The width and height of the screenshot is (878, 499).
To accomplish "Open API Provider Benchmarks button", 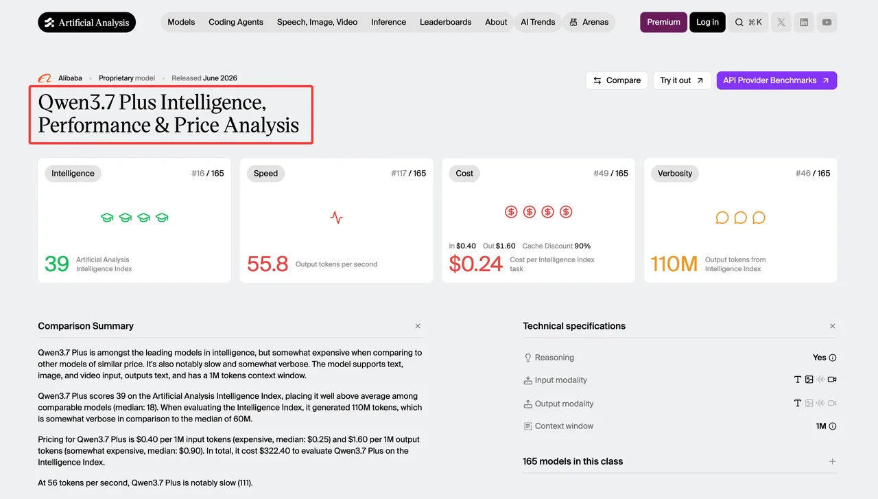I will point(776,80).
